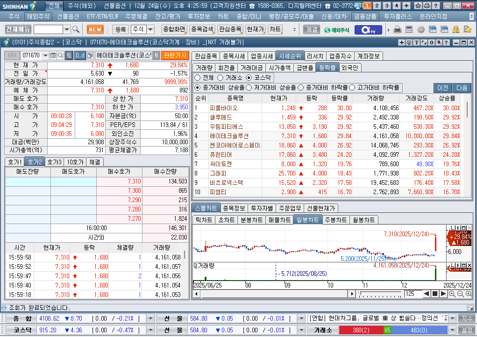Viewport: 477px width, 337px height.
Task: Expand the menu bar overflow arrow at far right
Action: coord(472,16)
